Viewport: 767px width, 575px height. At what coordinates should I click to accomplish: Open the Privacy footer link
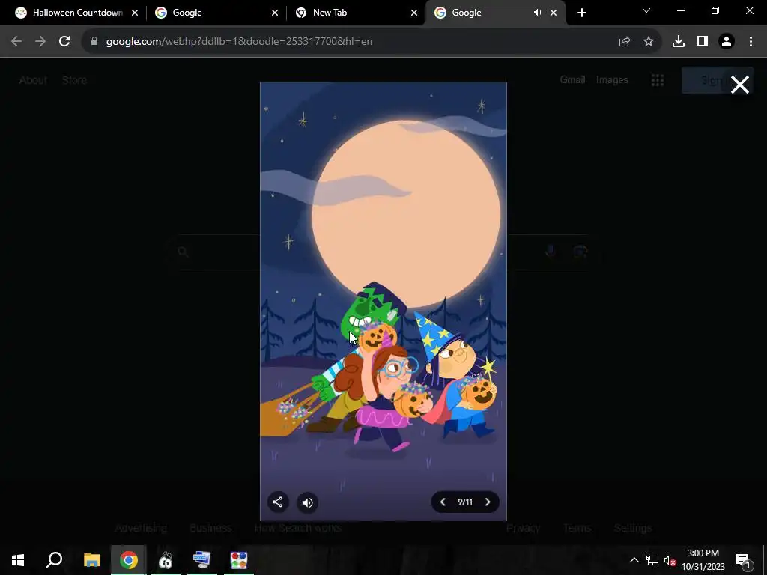[523, 528]
